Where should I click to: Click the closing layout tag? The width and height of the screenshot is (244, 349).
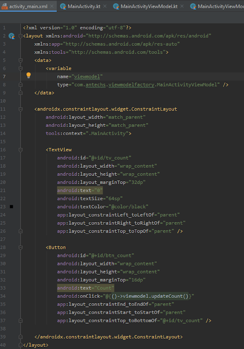[x=36, y=345]
